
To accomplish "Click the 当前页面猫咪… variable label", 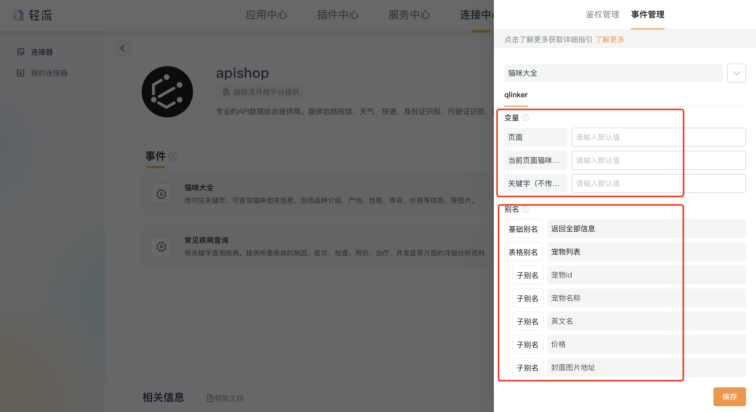I will point(536,160).
